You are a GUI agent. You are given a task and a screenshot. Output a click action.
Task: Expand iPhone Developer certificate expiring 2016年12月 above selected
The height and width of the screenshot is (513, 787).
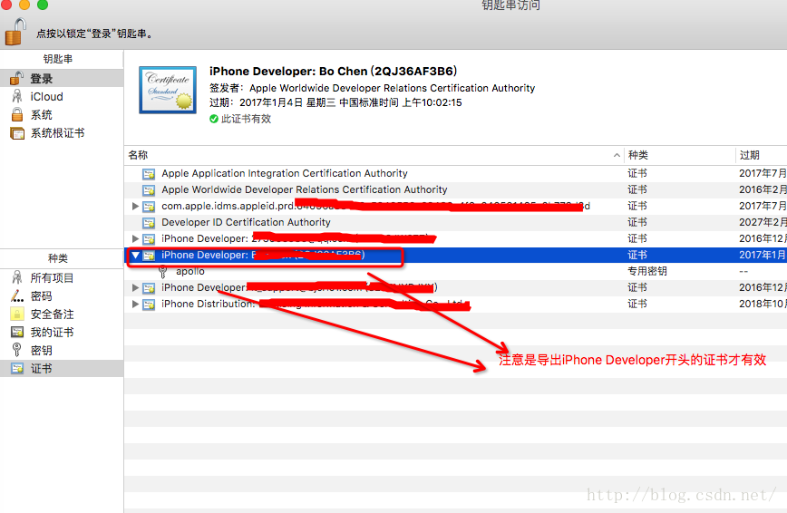click(x=135, y=238)
